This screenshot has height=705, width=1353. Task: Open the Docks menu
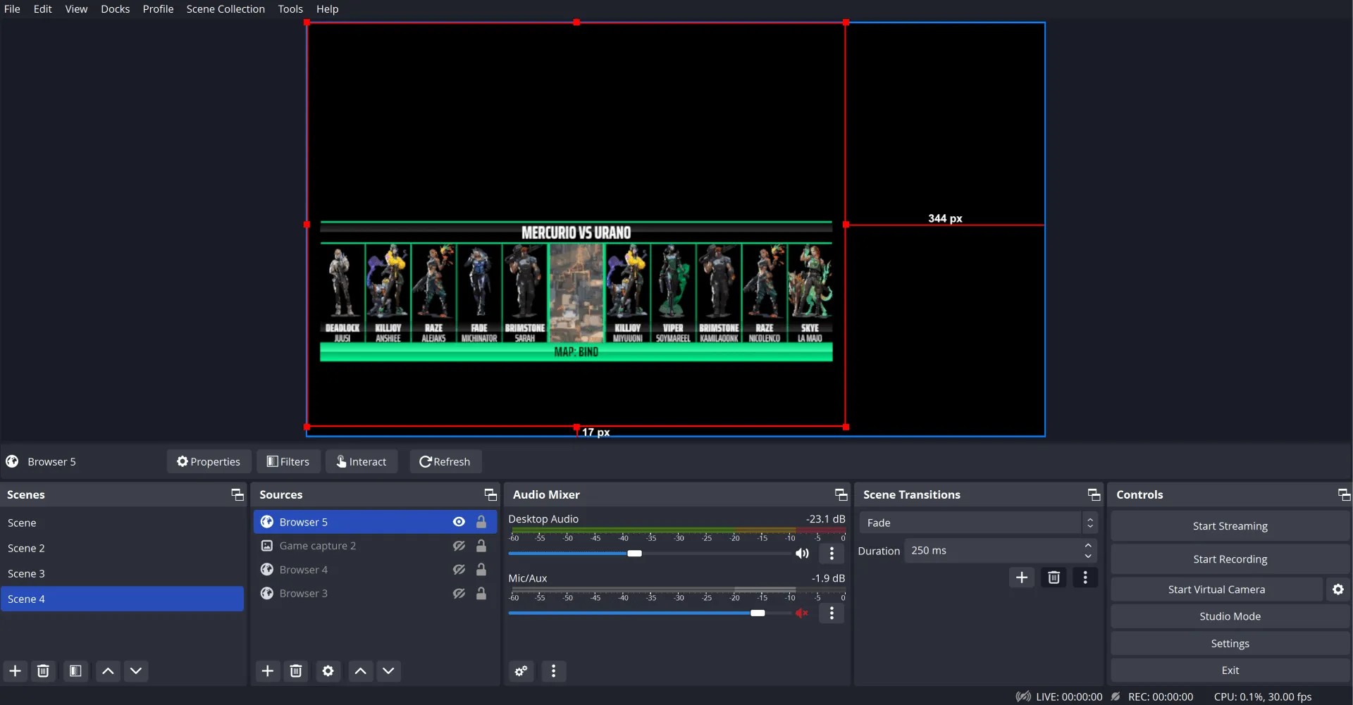point(115,9)
